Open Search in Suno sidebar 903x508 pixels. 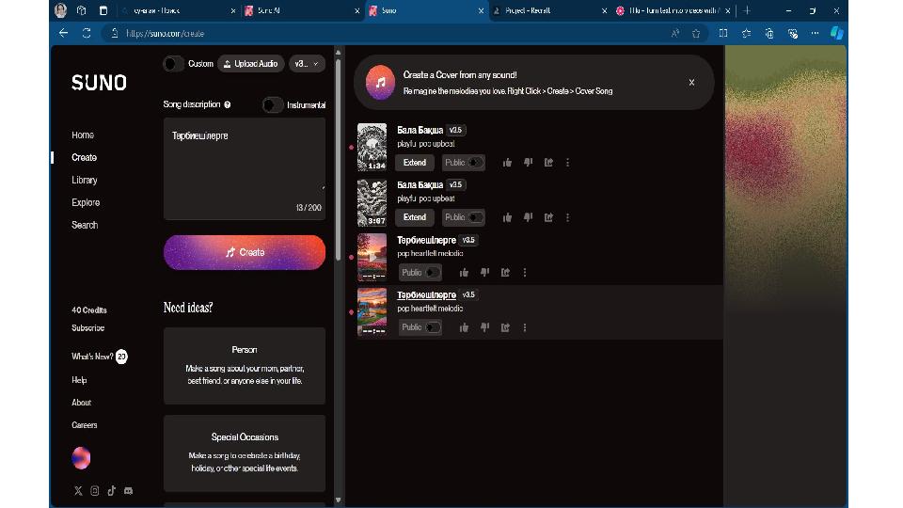85,225
